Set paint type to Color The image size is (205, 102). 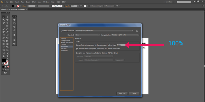click(3, 67)
